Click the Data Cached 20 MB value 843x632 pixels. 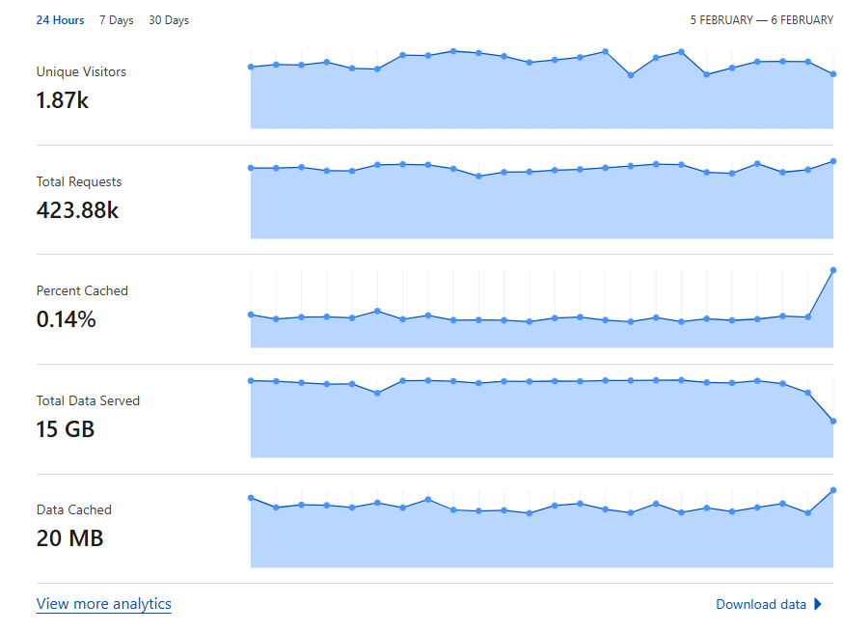pyautogui.click(x=69, y=538)
